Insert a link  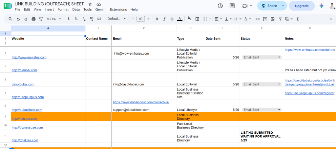[258, 19]
